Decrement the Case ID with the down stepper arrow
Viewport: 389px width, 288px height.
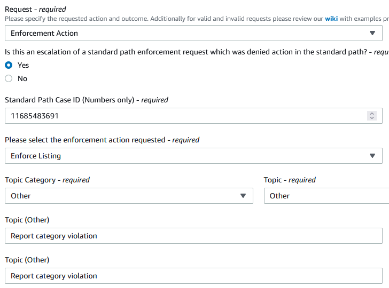coord(372,118)
